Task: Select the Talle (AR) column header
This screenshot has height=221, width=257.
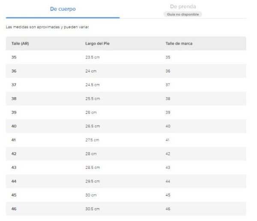Action: (x=20, y=43)
